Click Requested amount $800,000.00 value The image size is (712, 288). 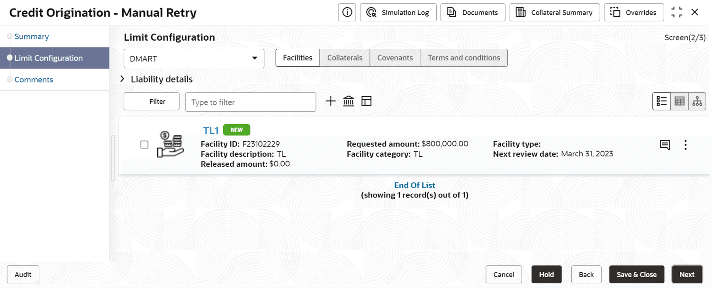tap(445, 144)
